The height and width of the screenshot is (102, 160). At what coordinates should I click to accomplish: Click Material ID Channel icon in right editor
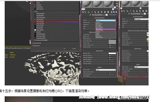tap(143, 11)
